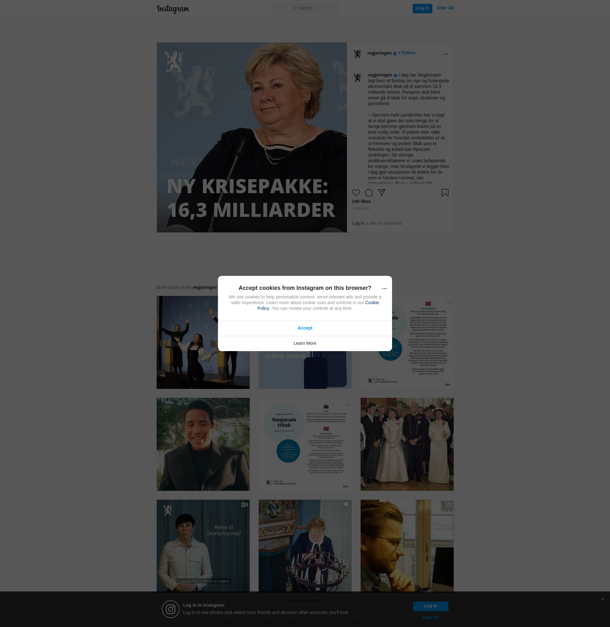610x627 pixels.
Task: Open thumbnail of smiling young man
Action: pos(203,444)
